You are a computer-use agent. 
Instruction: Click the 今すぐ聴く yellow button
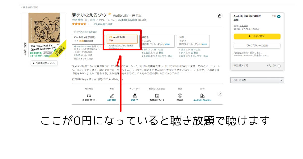pyautogui.click(x=257, y=36)
